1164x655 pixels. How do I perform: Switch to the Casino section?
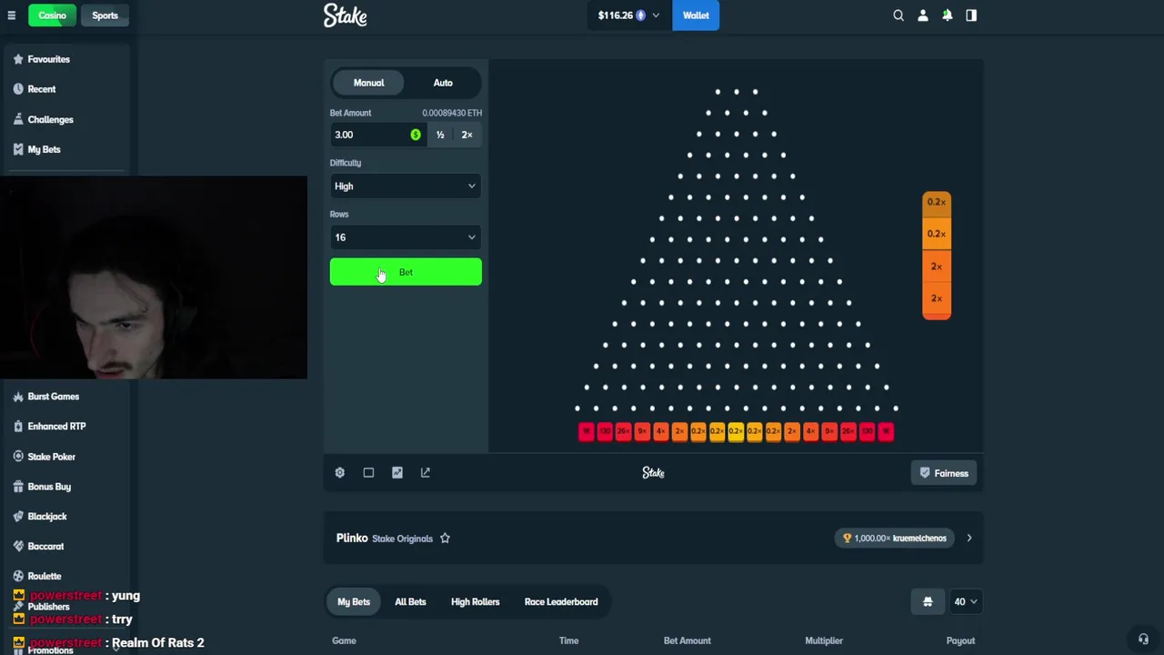[52, 15]
